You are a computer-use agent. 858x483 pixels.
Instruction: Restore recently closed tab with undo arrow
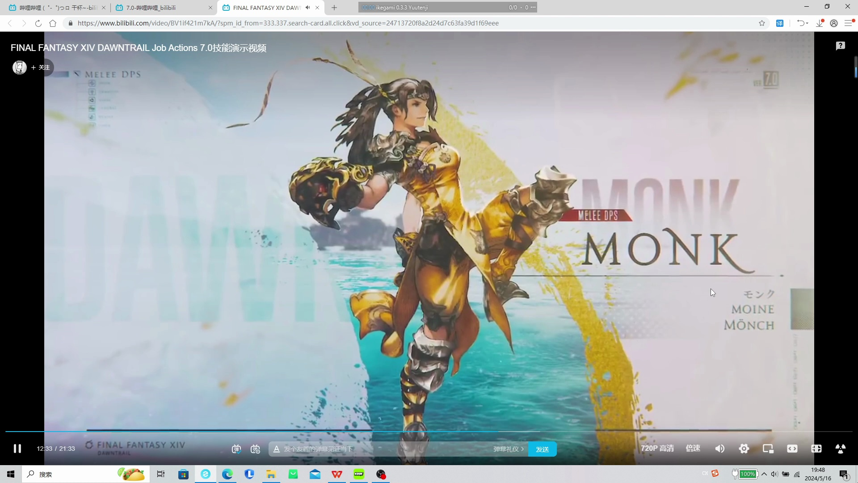click(801, 23)
